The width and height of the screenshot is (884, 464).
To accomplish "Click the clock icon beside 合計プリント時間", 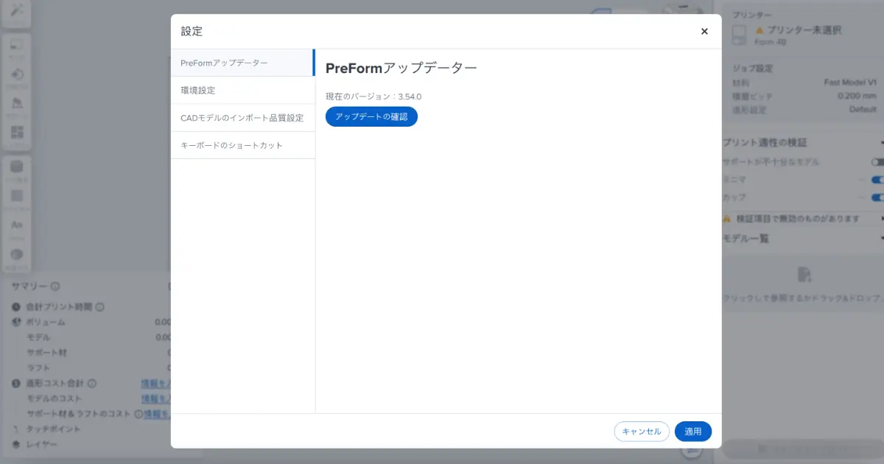I will click(16, 307).
